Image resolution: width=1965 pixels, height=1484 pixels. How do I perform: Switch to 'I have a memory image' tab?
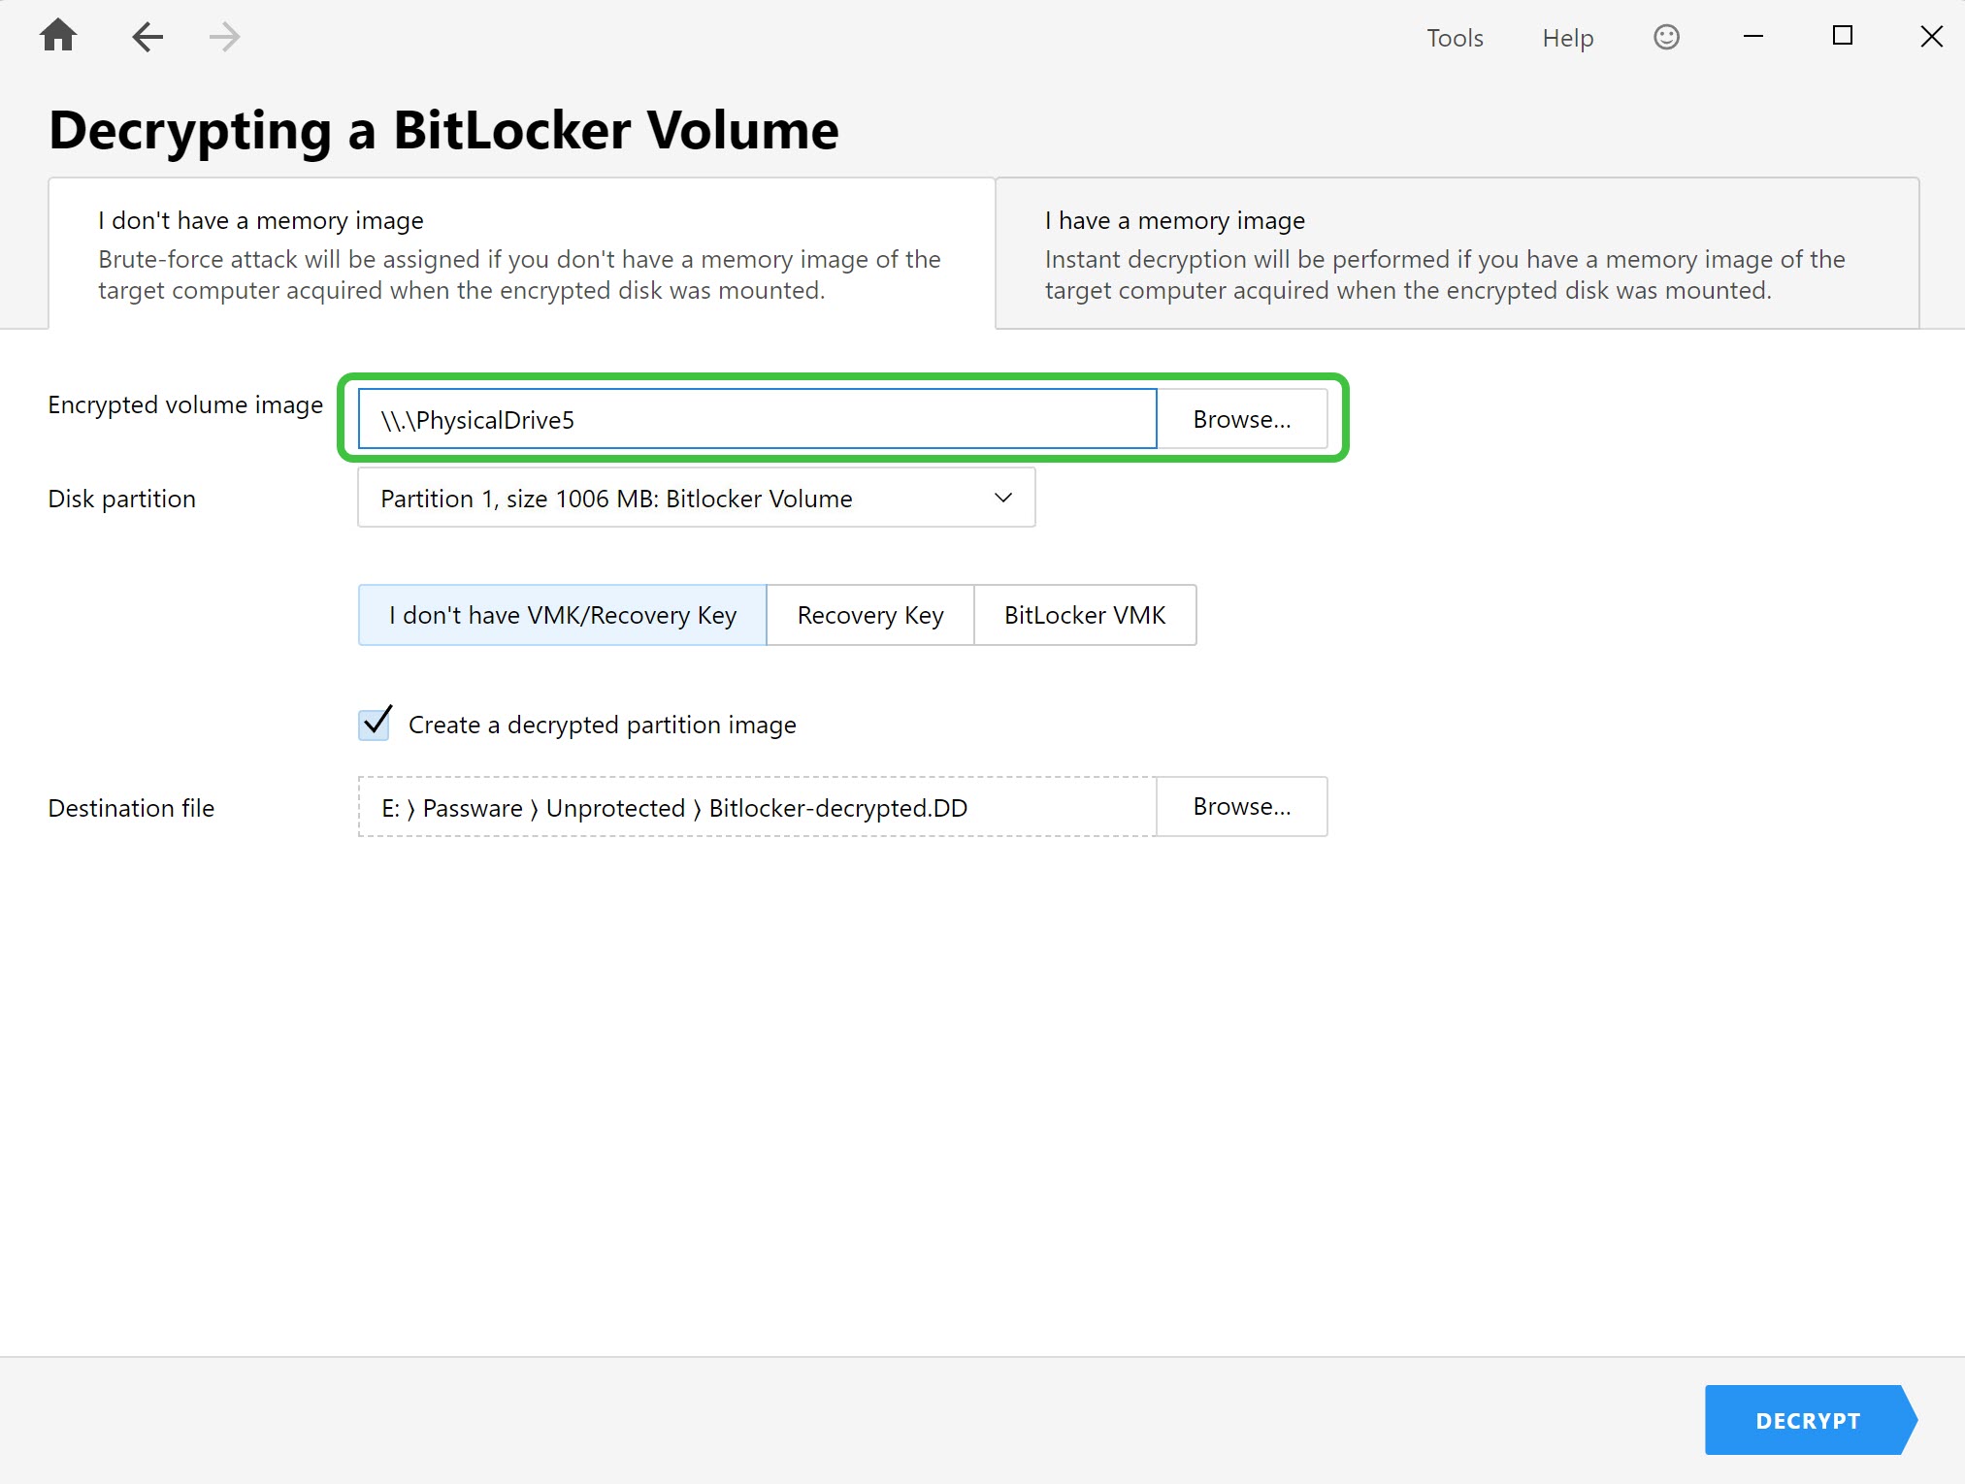tap(1457, 253)
